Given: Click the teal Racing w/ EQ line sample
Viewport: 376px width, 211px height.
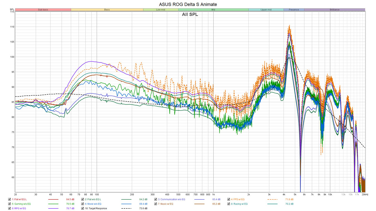Looking at the screenshot, I should pos(272,204).
